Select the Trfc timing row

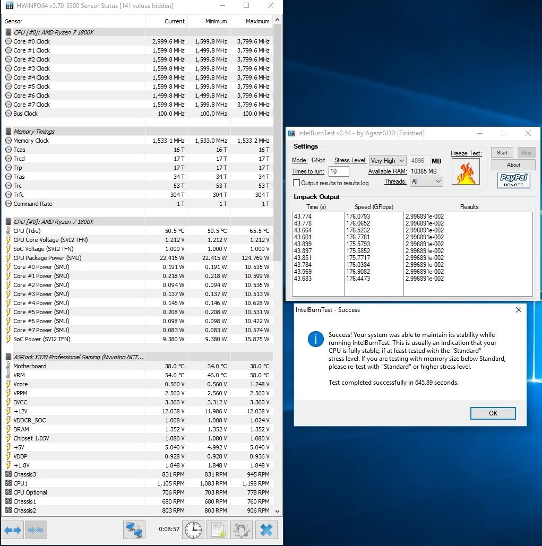[138, 195]
